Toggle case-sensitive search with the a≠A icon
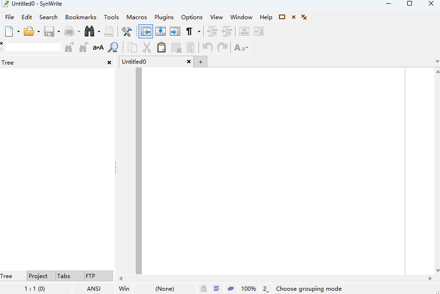This screenshot has height=294, width=440. coord(98,47)
